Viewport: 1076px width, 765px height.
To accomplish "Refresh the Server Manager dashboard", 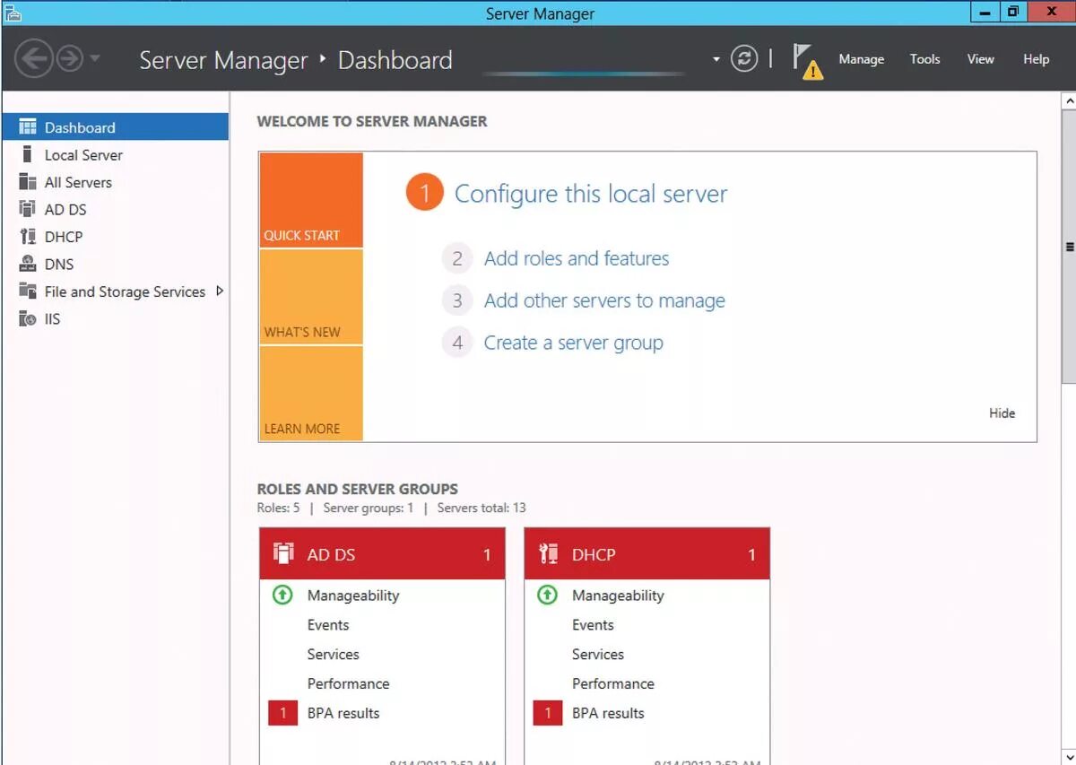I will coord(744,59).
